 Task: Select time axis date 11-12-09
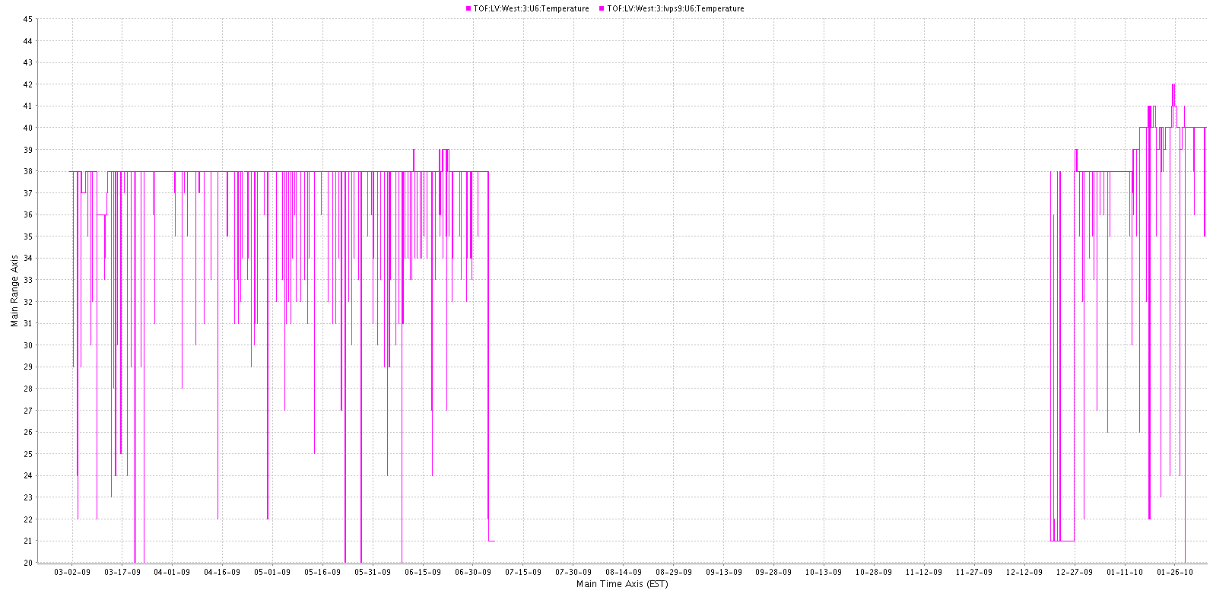pyautogui.click(x=924, y=573)
